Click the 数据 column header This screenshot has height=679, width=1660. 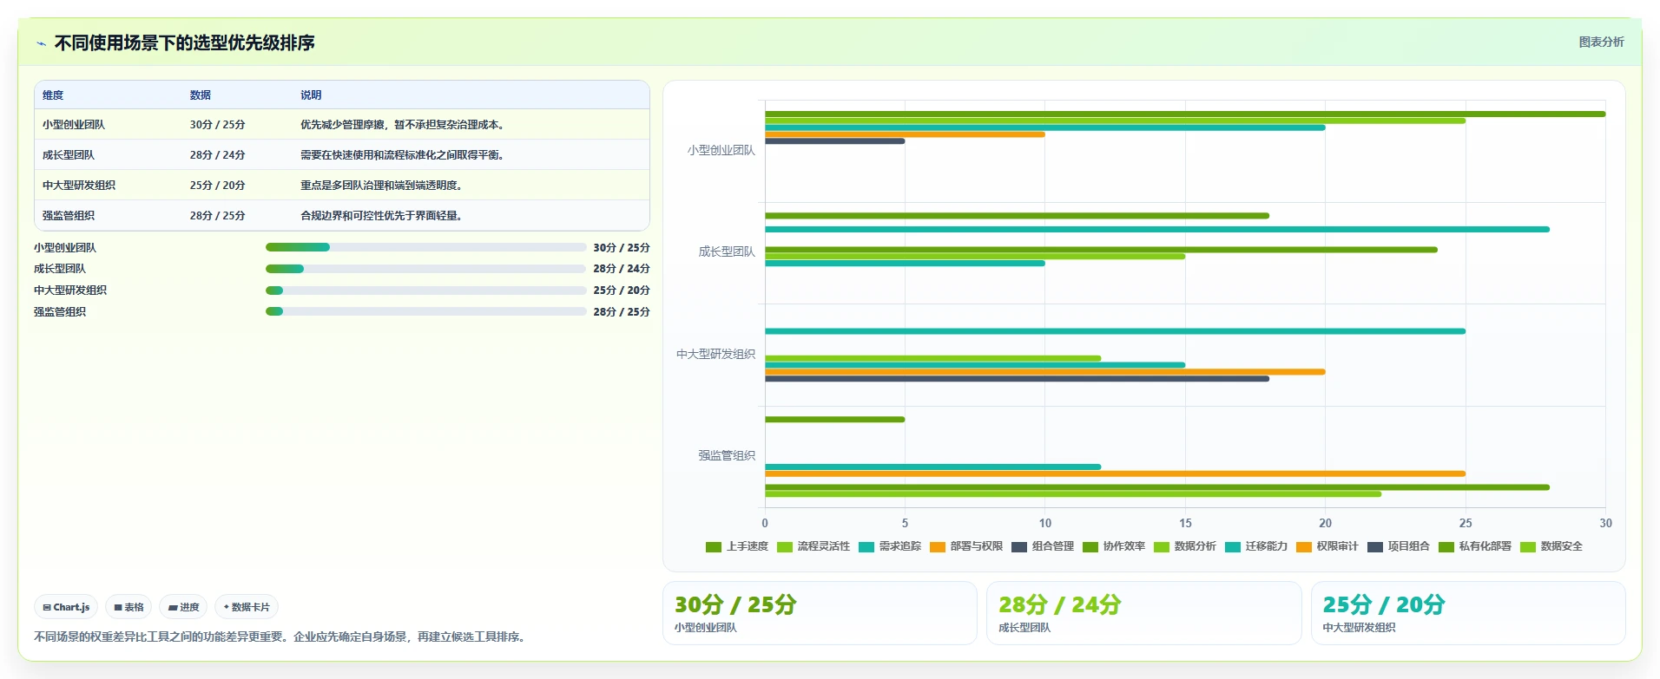click(x=201, y=95)
